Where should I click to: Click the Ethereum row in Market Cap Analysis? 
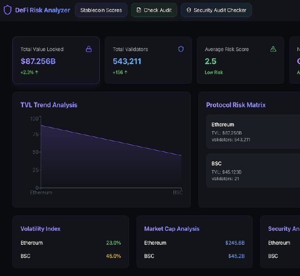click(x=195, y=243)
